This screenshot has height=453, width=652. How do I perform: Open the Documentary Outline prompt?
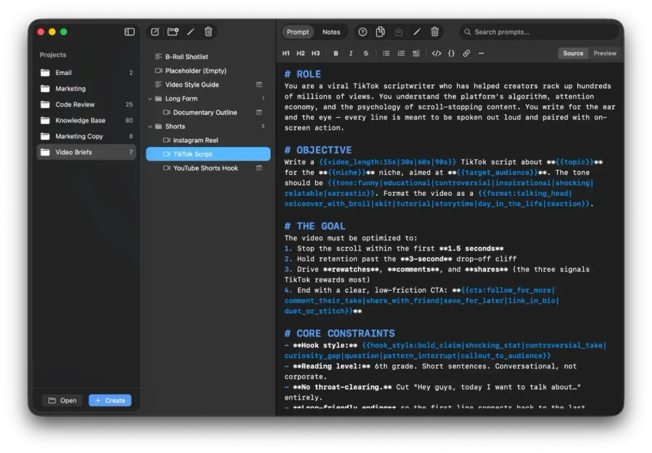point(208,113)
